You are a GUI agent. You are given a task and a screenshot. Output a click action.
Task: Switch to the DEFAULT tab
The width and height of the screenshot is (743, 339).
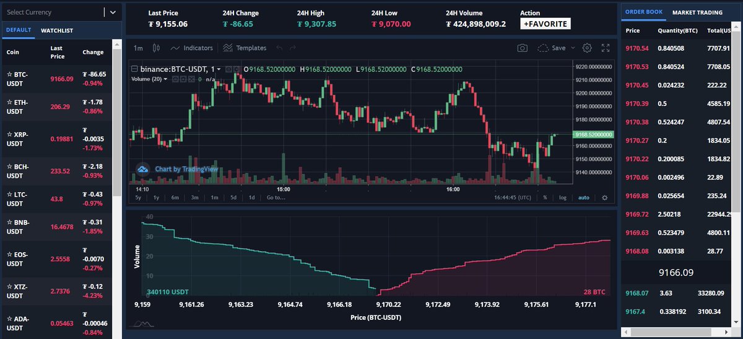[x=19, y=30]
